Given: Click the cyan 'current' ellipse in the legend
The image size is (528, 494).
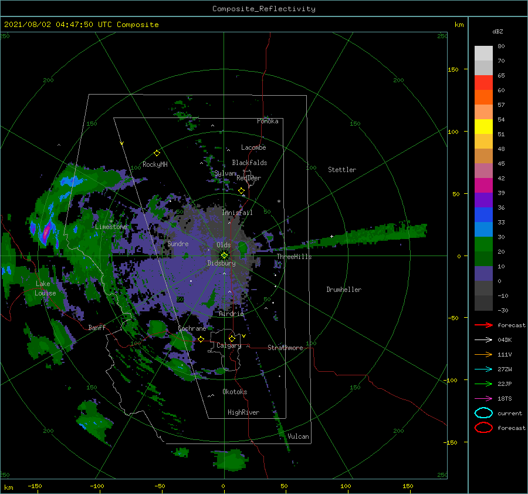Looking at the screenshot, I should coord(483,413).
